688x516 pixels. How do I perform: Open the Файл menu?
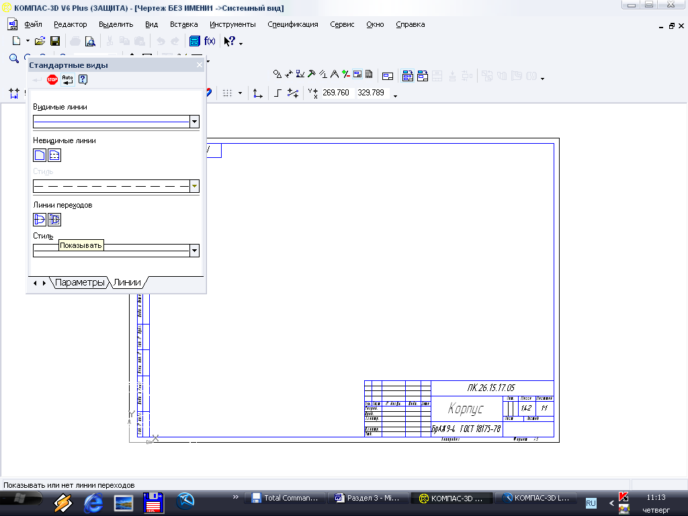coord(34,25)
